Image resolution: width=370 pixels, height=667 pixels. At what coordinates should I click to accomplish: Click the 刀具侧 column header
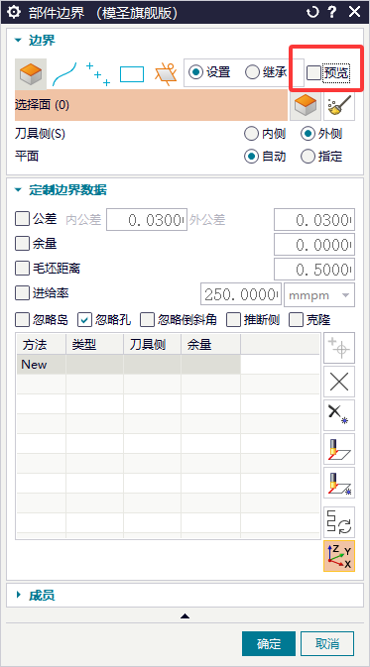pyautogui.click(x=152, y=344)
